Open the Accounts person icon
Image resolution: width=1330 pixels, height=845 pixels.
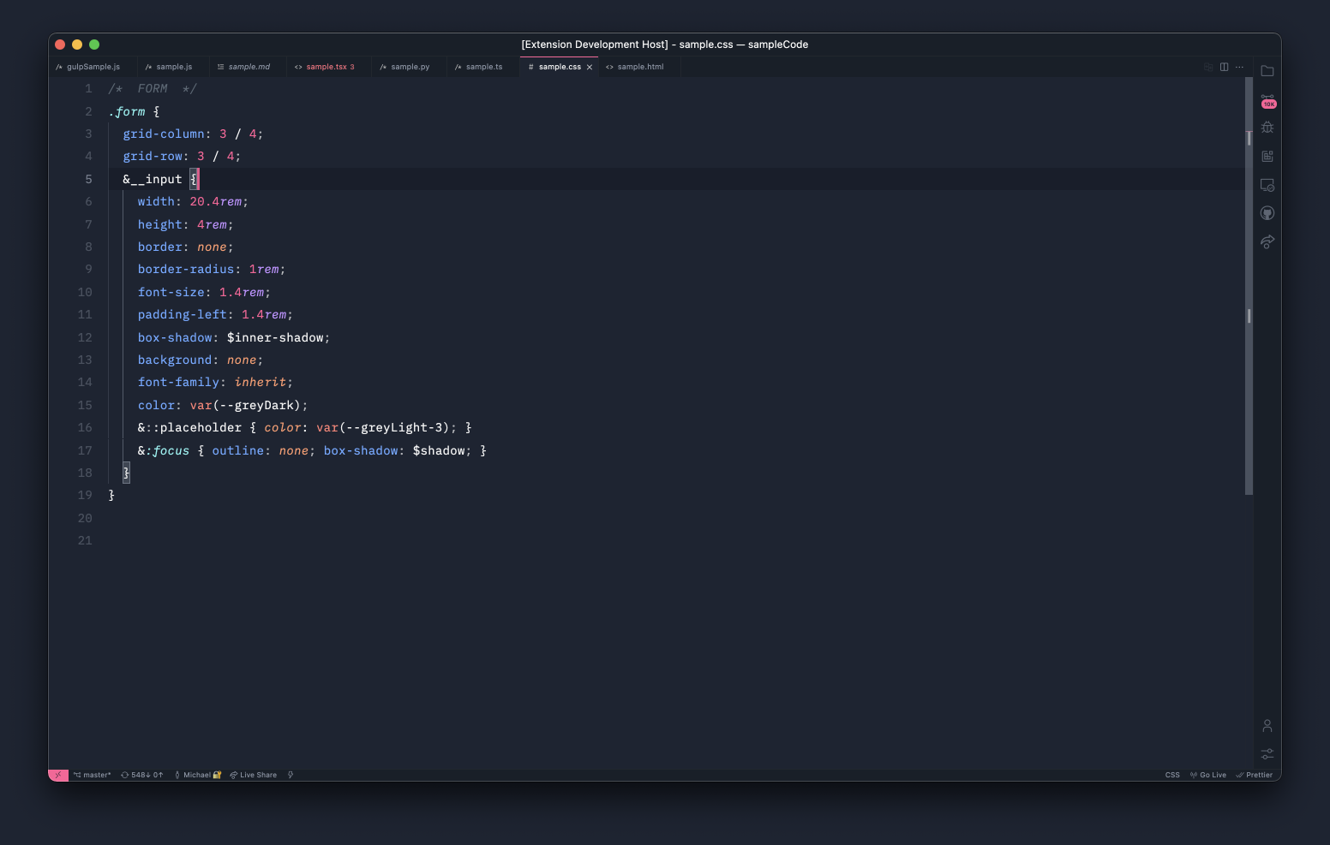click(1267, 726)
